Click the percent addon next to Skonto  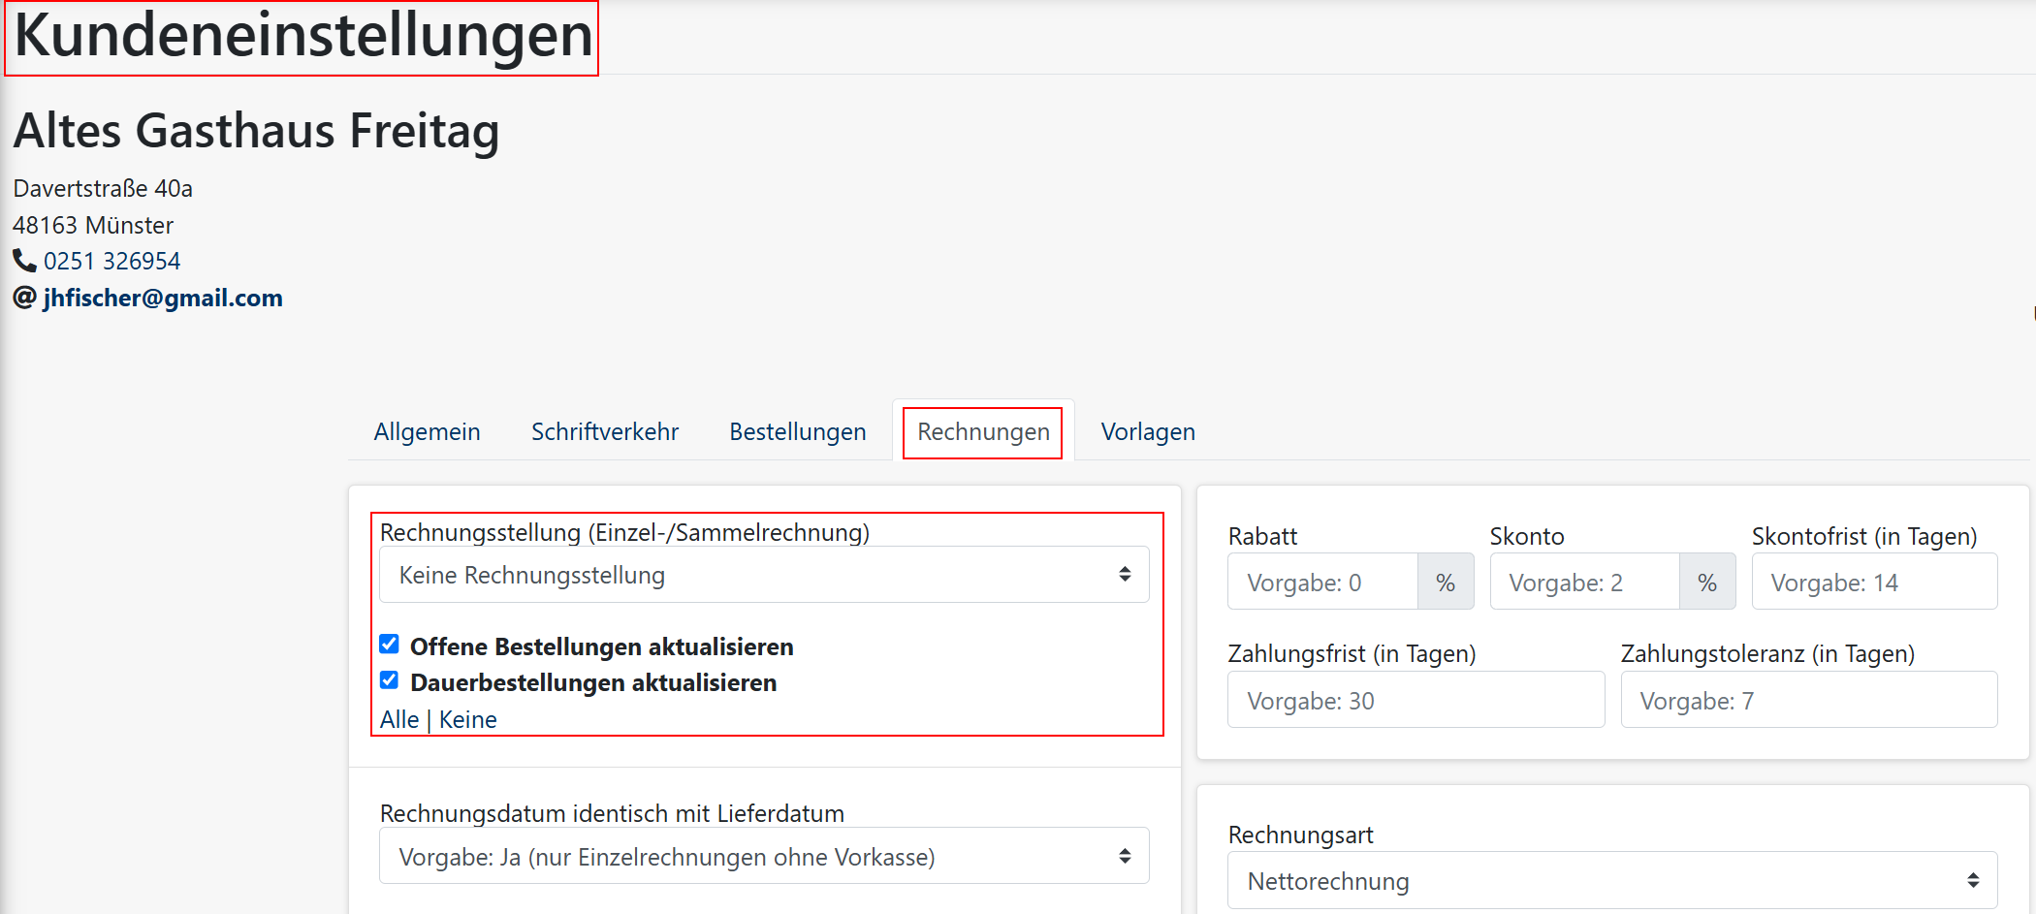point(1707,582)
